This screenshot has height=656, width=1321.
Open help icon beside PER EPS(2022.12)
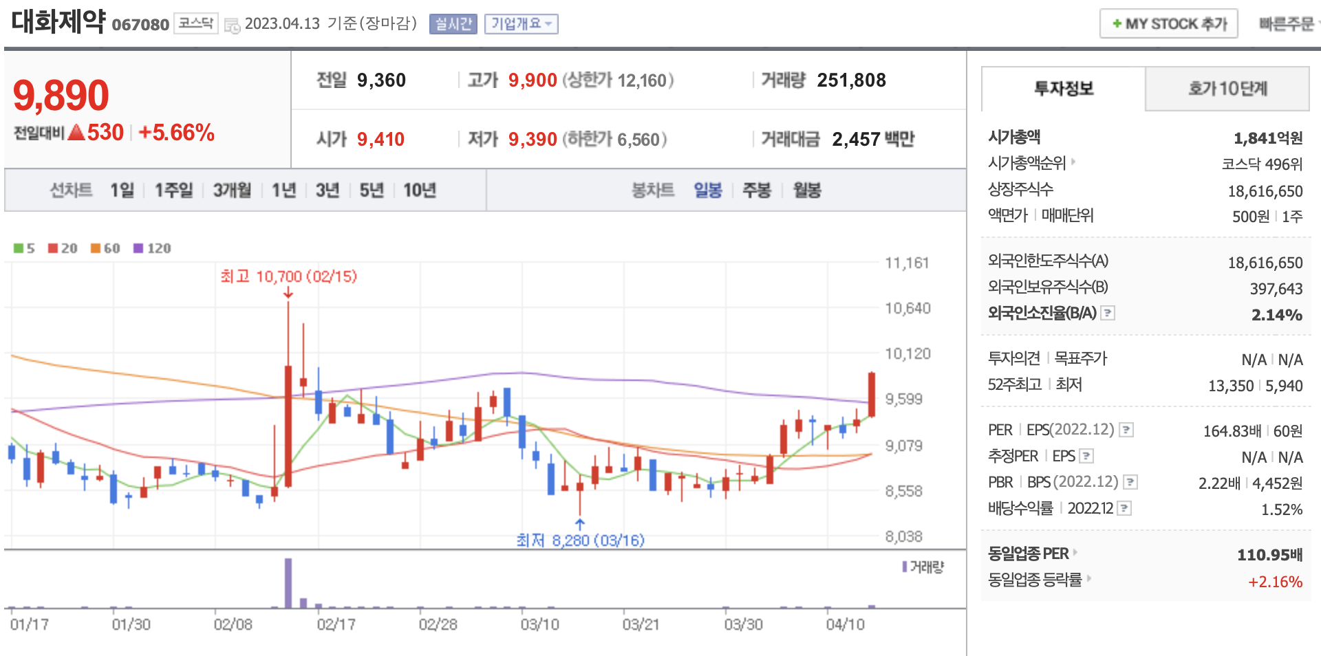1126,430
